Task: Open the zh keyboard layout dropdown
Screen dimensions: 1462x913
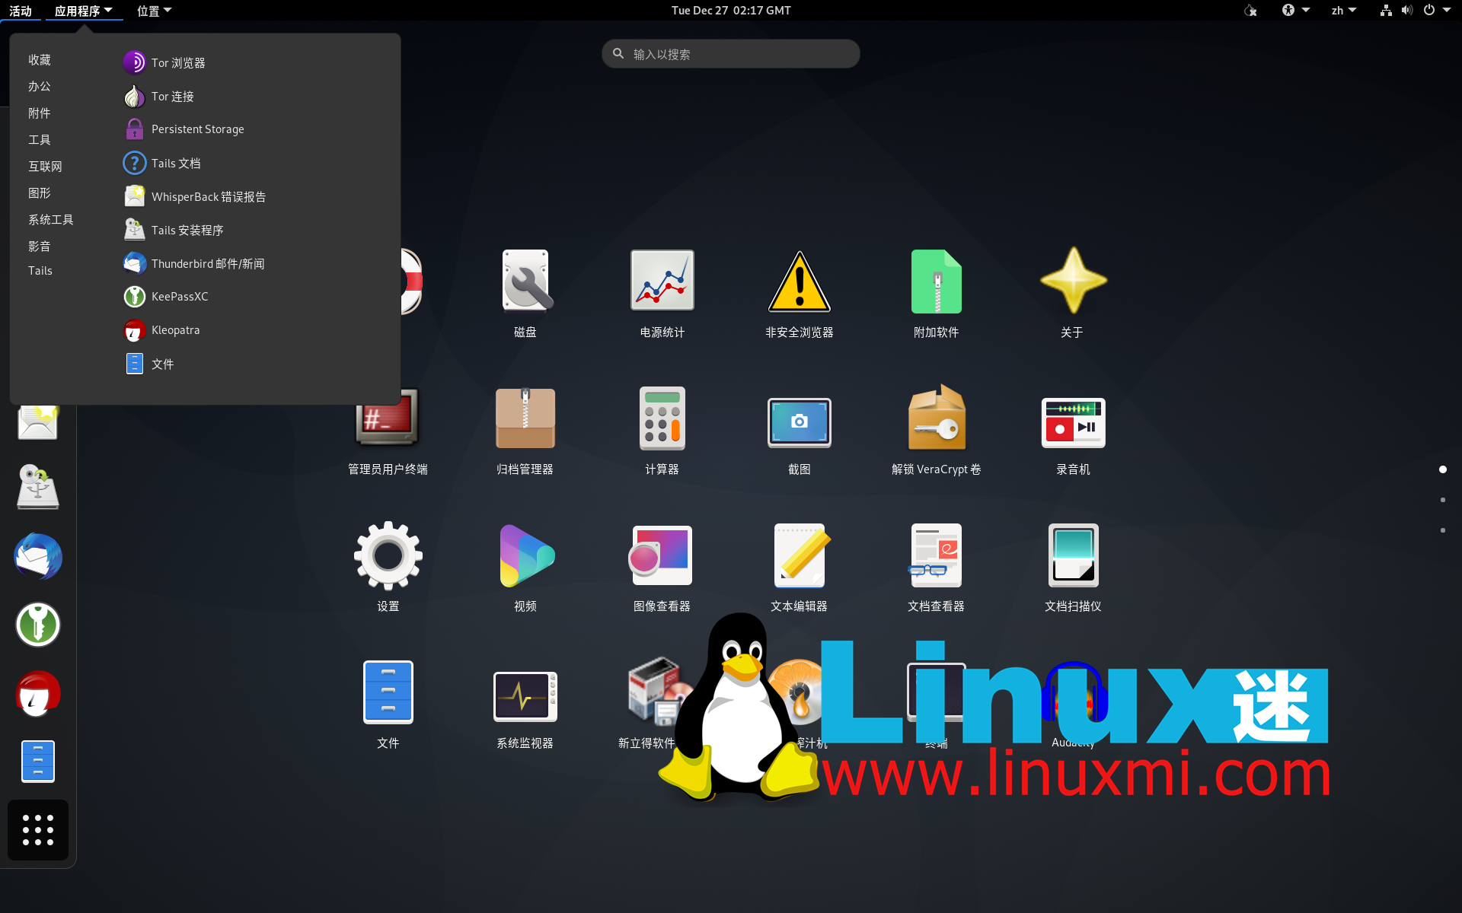Action: pos(1344,11)
